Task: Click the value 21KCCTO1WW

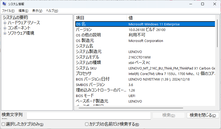Action: (140, 57)
